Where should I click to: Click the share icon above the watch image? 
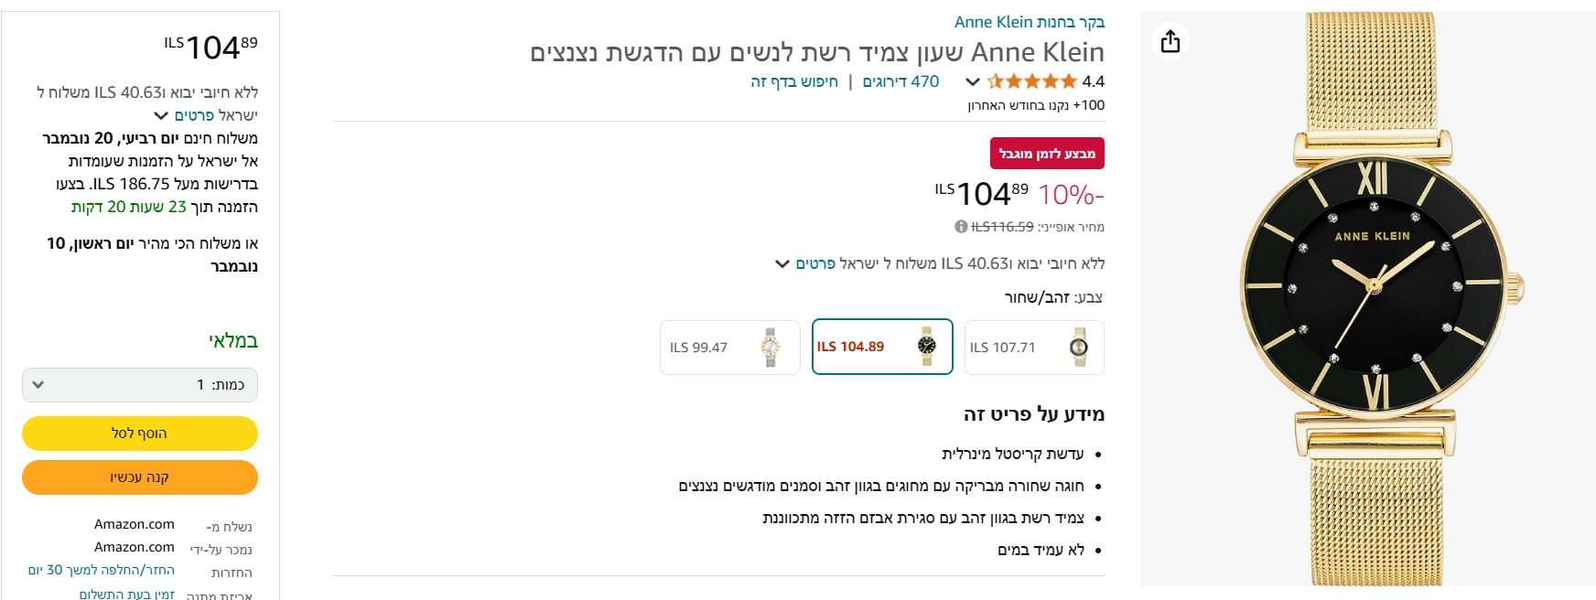[1170, 42]
